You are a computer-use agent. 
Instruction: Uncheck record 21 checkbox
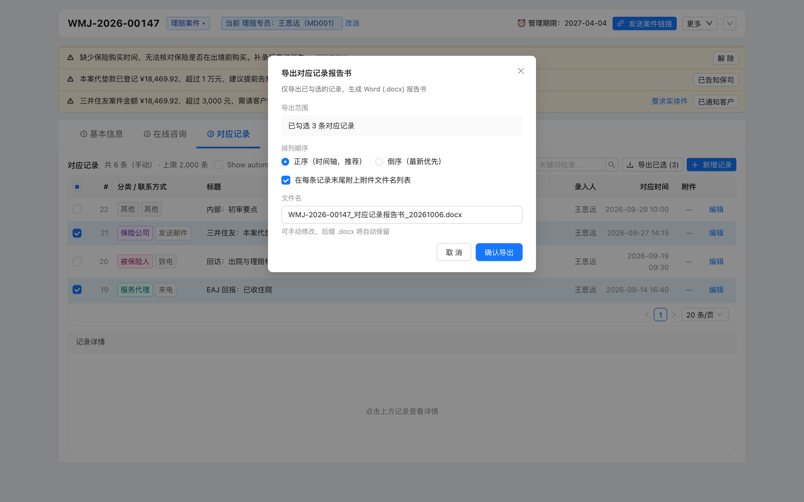pyautogui.click(x=77, y=233)
